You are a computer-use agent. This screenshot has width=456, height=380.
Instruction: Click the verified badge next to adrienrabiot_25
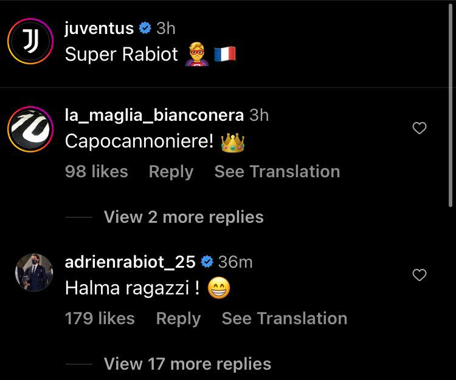207,262
